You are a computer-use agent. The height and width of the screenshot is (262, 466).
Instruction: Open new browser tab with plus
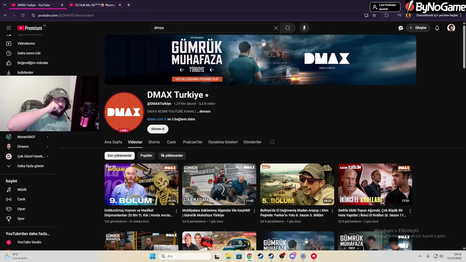click(129, 5)
